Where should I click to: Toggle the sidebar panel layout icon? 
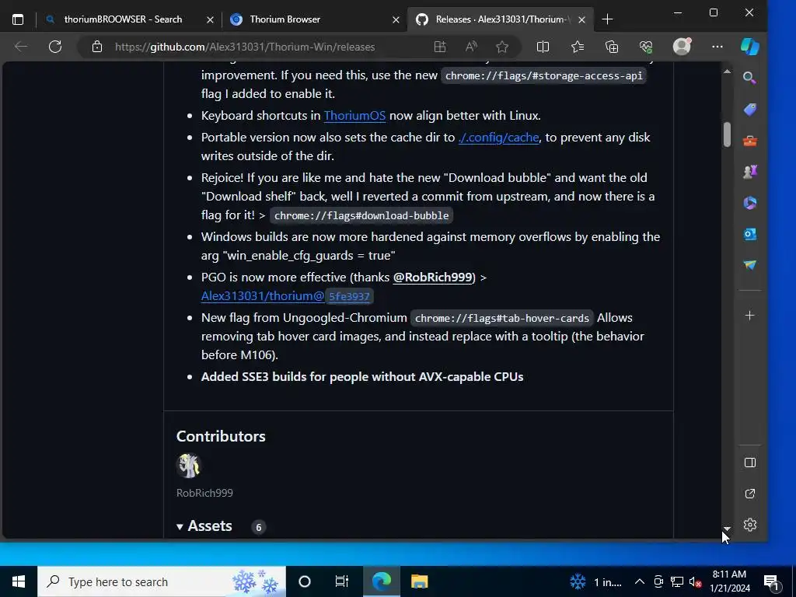pyautogui.click(x=750, y=463)
